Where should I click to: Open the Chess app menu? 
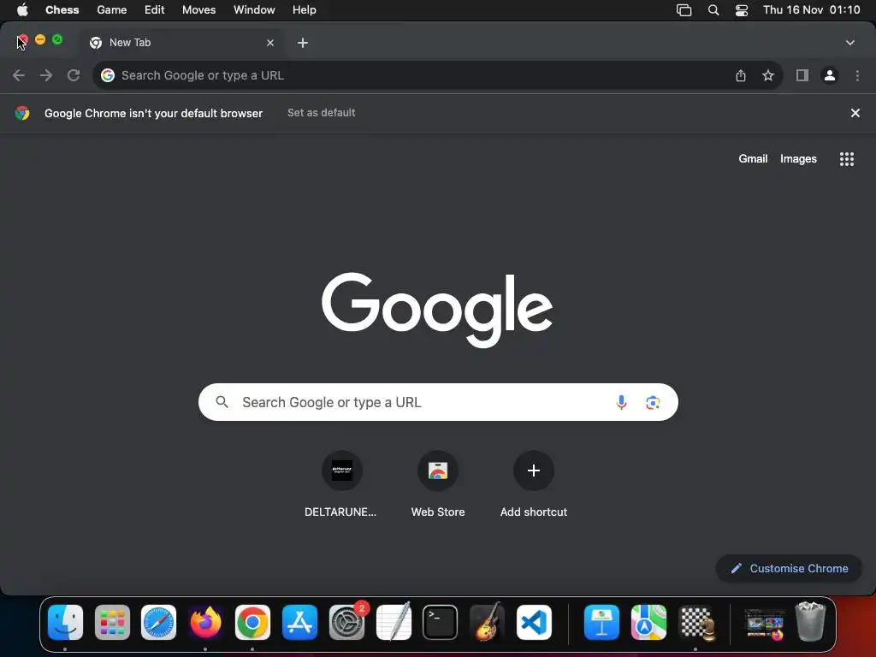tap(62, 10)
